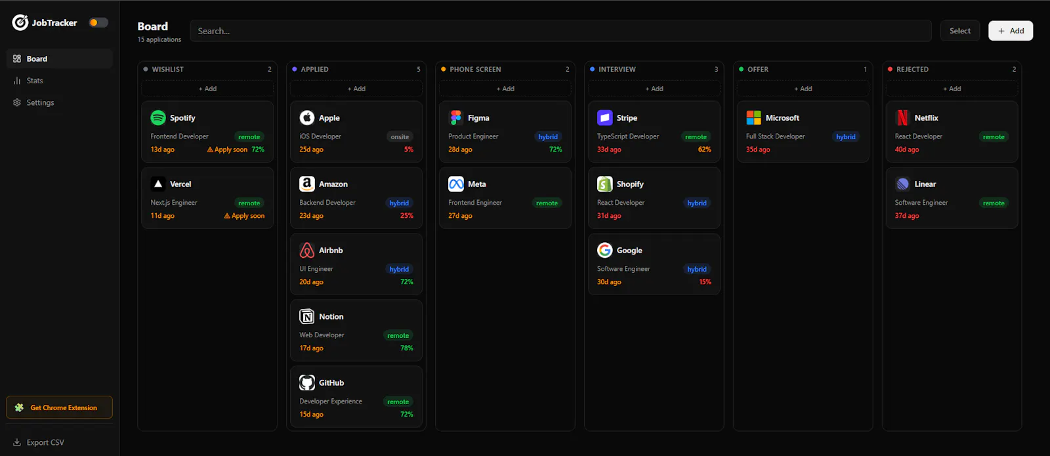Click the Developer Experience role text
This screenshot has width=1050, height=456.
tap(331, 402)
